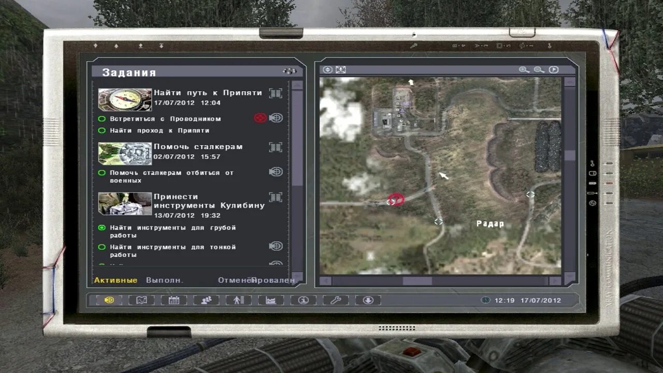The height and width of the screenshot is (373, 663).
Task: Expand the details of the Помочь сталкерам task
Action: pyautogui.click(x=276, y=147)
